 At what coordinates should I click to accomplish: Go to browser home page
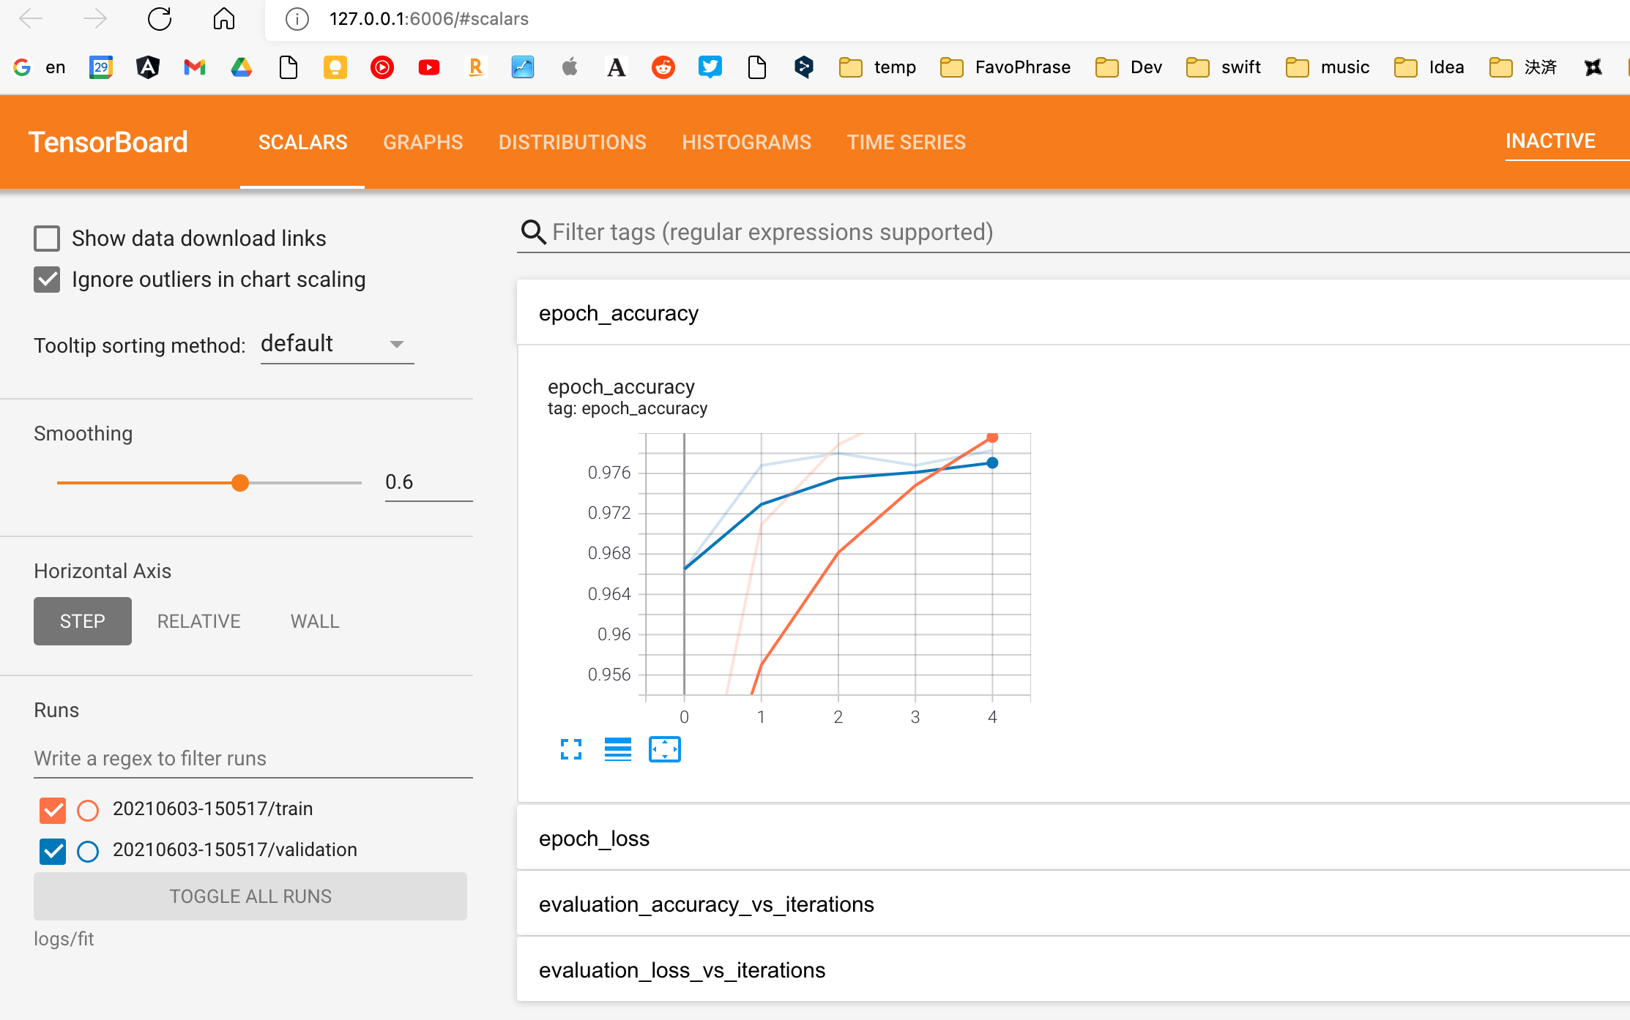click(x=223, y=19)
